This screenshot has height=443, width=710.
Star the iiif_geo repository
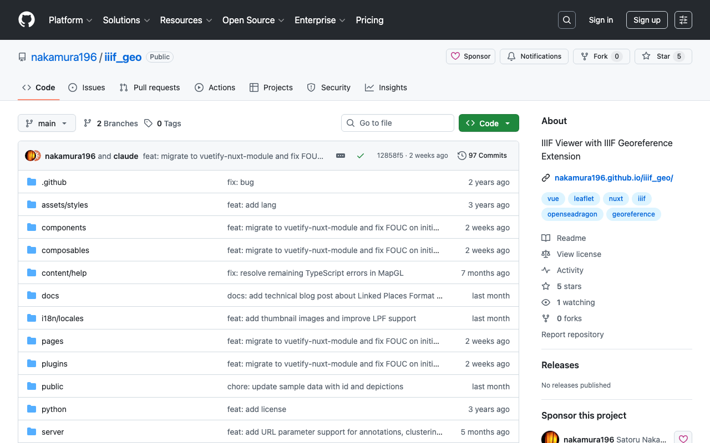[x=663, y=56]
